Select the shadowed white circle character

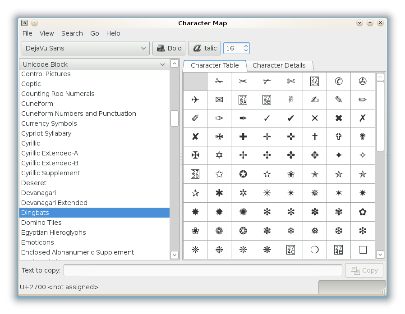[314, 250]
